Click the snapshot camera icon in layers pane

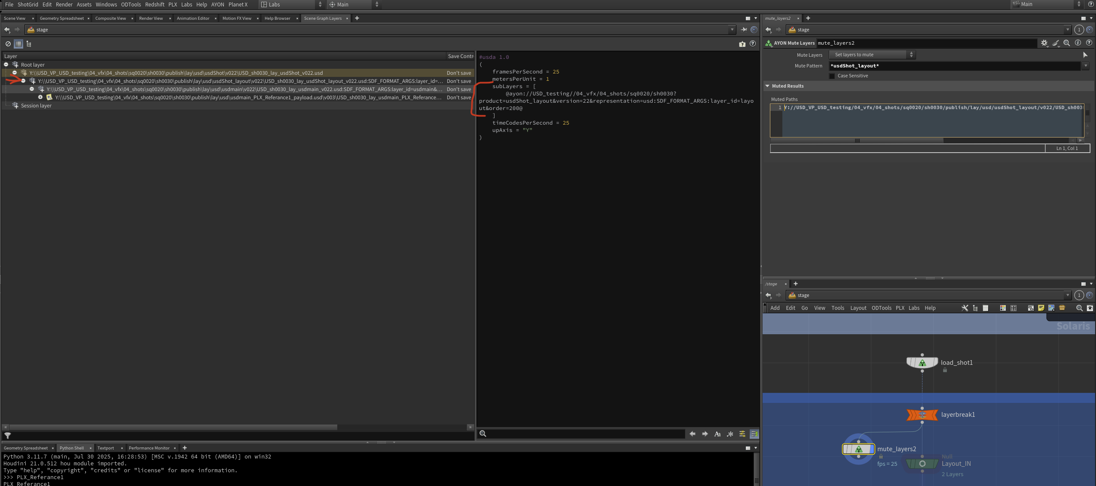[x=742, y=44]
